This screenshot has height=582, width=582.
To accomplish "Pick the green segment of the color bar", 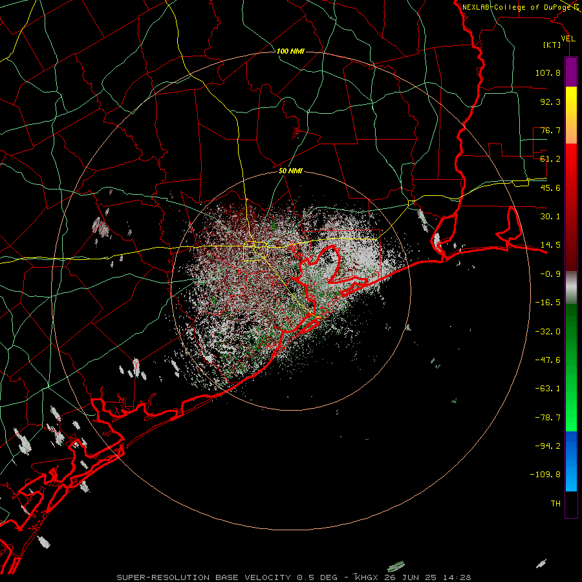I will 571,367.
